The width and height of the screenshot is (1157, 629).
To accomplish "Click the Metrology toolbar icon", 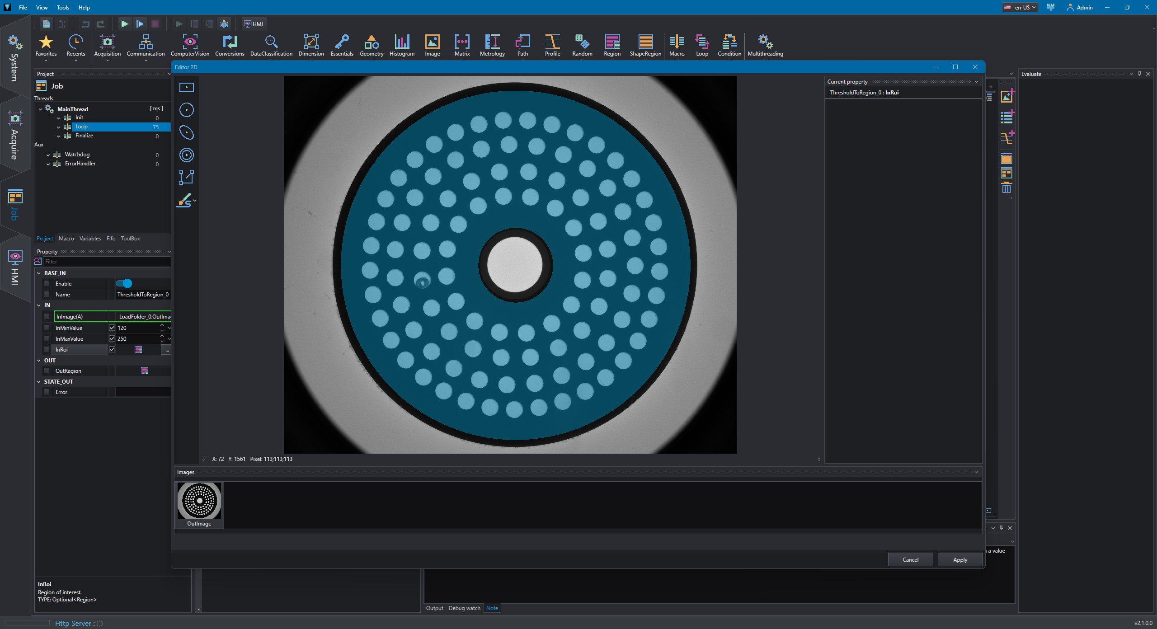I will pyautogui.click(x=492, y=46).
